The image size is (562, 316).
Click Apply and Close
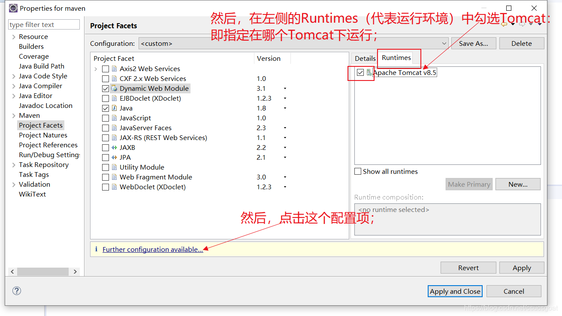pyautogui.click(x=455, y=291)
